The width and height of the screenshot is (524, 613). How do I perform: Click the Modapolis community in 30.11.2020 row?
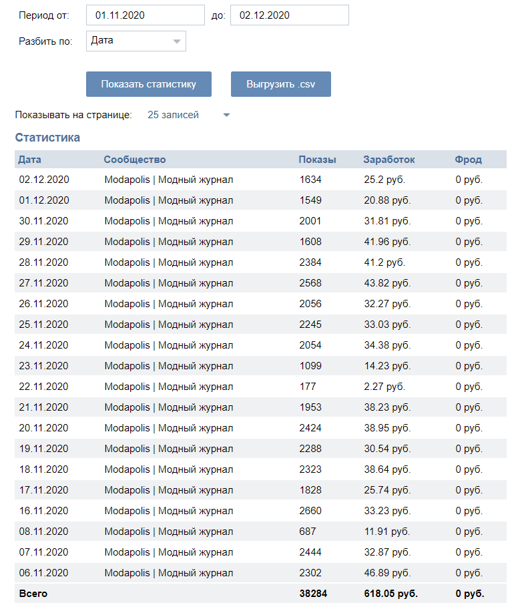169,221
